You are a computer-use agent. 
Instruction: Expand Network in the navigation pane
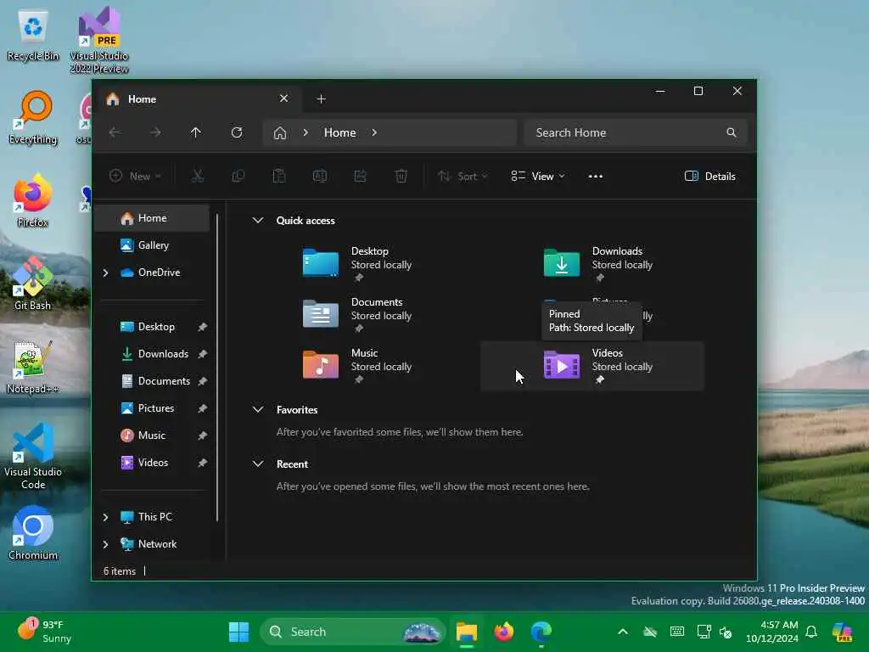pos(105,544)
